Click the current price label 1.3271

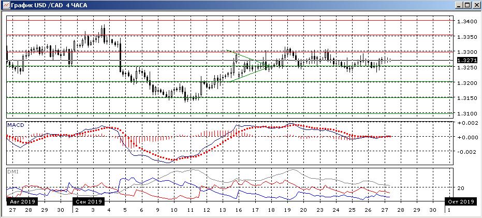(x=465, y=60)
